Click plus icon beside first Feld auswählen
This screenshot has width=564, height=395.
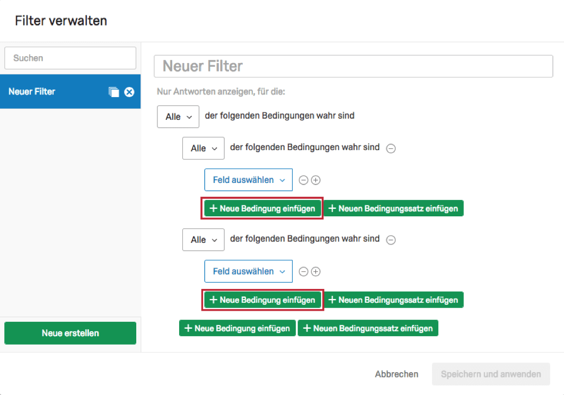pos(315,180)
